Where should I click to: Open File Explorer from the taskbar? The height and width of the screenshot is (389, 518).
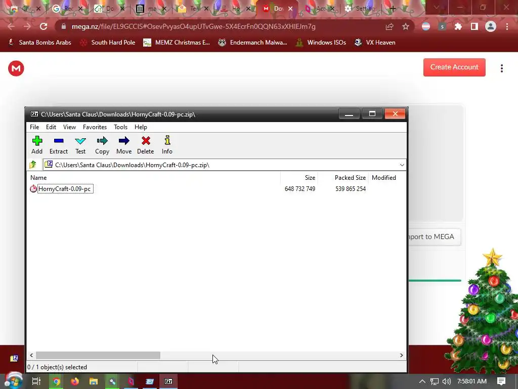94,381
